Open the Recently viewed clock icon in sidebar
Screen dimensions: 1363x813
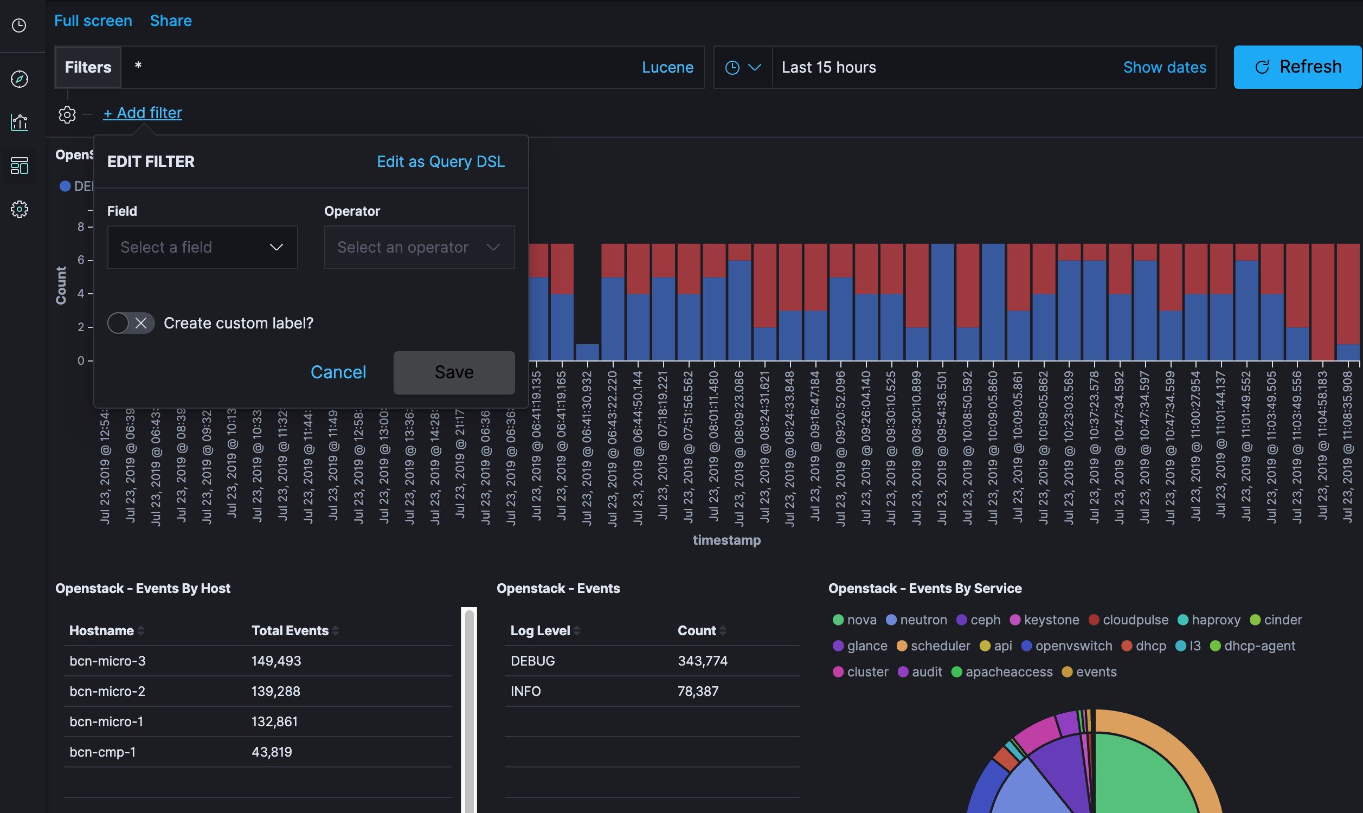pyautogui.click(x=19, y=26)
